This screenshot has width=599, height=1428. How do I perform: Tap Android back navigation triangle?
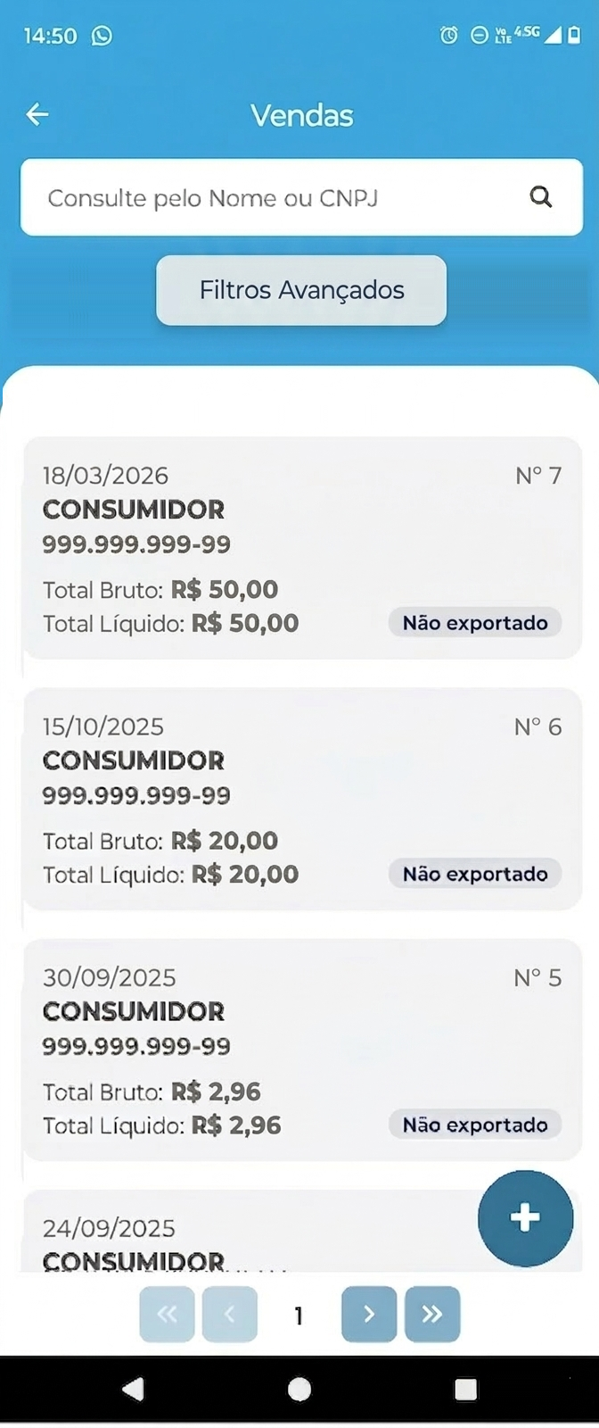[133, 1389]
